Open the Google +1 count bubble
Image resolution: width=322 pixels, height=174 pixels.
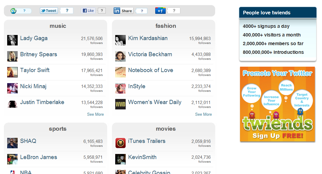[174, 11]
